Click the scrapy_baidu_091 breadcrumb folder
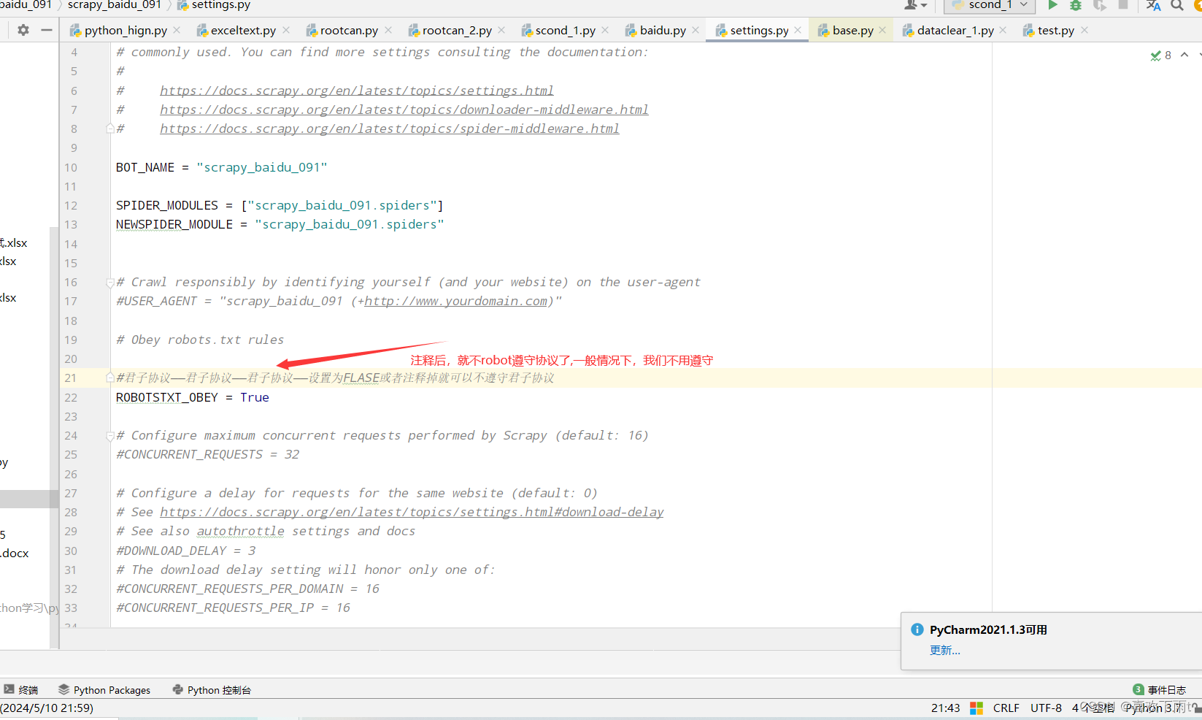The height and width of the screenshot is (720, 1202). tap(115, 5)
